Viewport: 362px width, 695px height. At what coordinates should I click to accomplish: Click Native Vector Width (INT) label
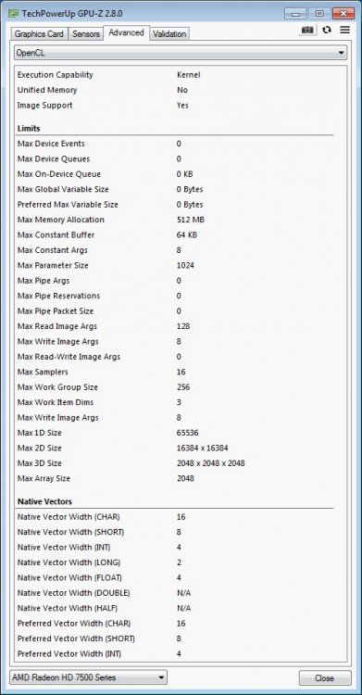point(64,548)
